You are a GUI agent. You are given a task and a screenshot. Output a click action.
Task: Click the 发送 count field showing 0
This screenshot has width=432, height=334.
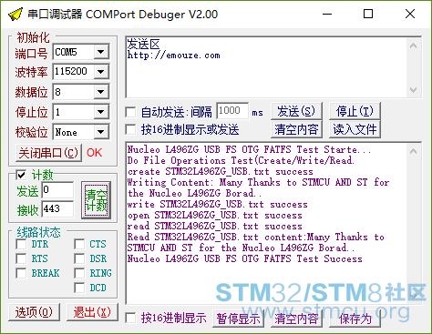point(57,190)
